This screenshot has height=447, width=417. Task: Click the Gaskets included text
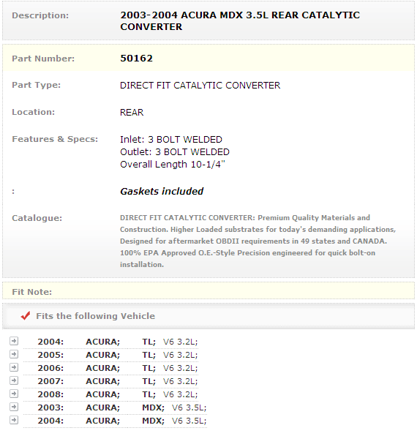(x=162, y=191)
